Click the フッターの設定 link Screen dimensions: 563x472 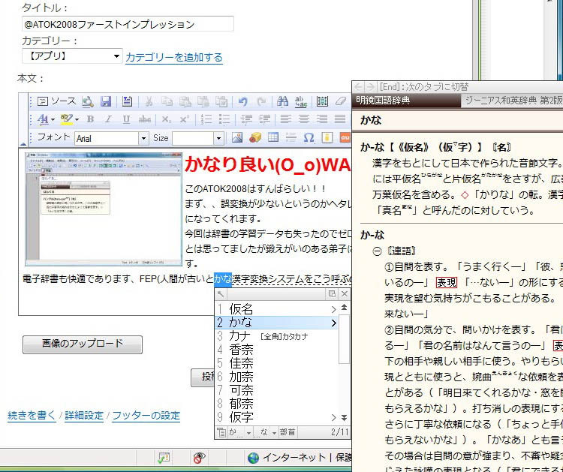[146, 416]
